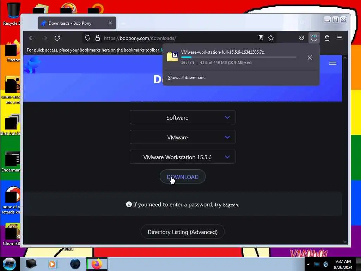The image size is (361, 271).
Task: Open the VMware 7z file icon in downloads
Action: coord(172,57)
